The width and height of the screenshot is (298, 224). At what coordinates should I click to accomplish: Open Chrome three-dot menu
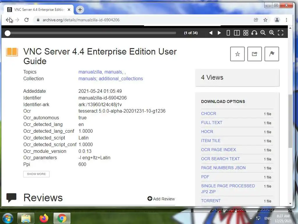[x=286, y=20]
